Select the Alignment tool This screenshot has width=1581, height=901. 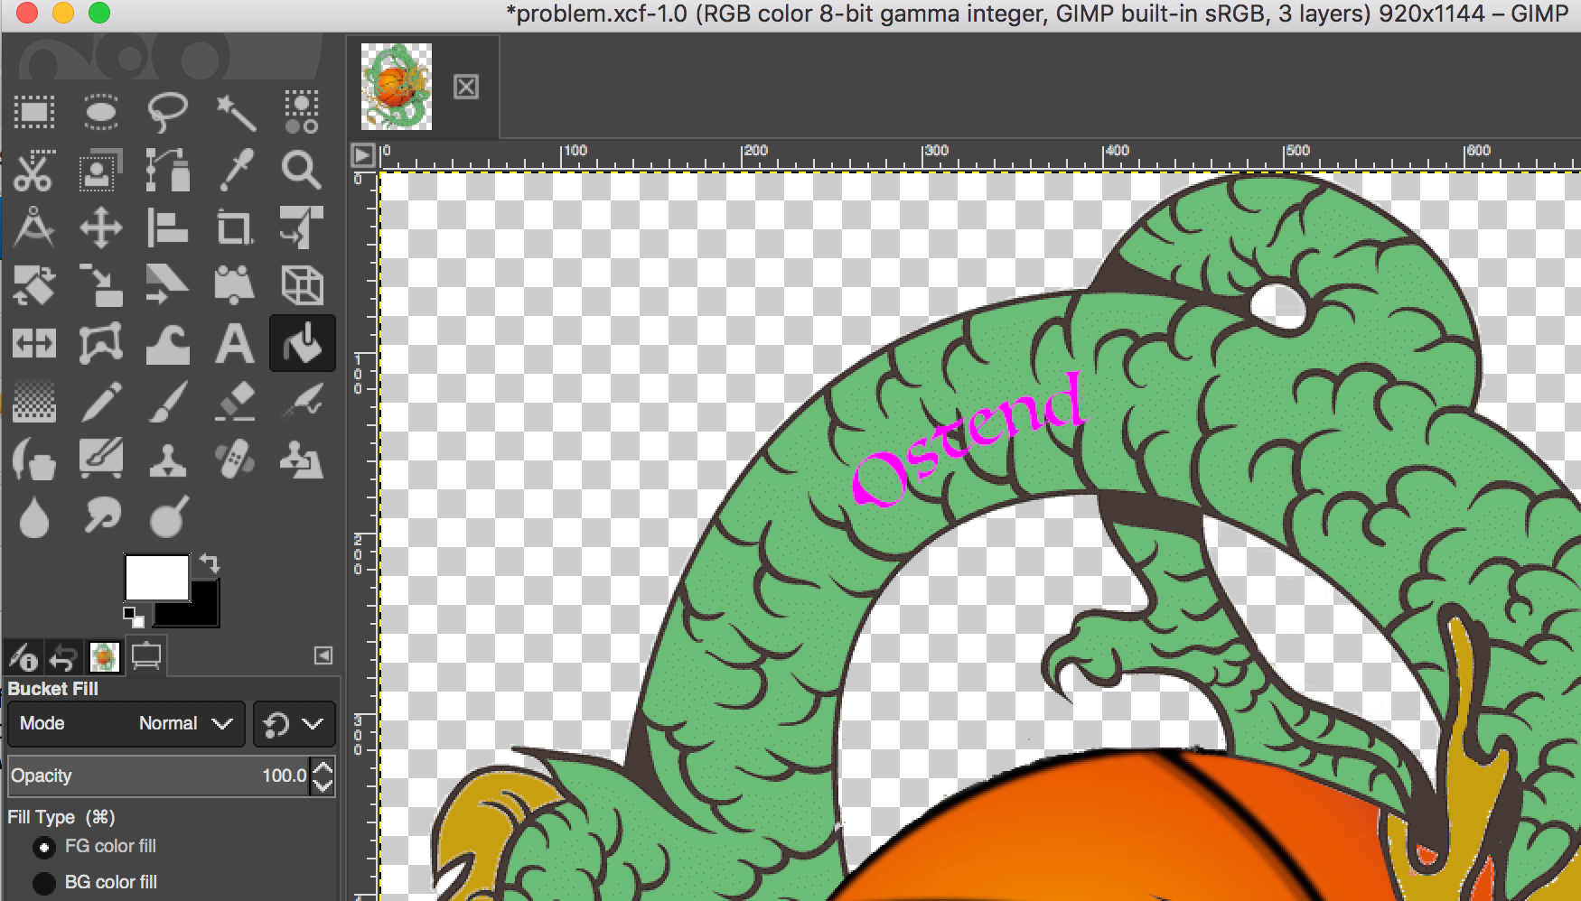click(168, 228)
